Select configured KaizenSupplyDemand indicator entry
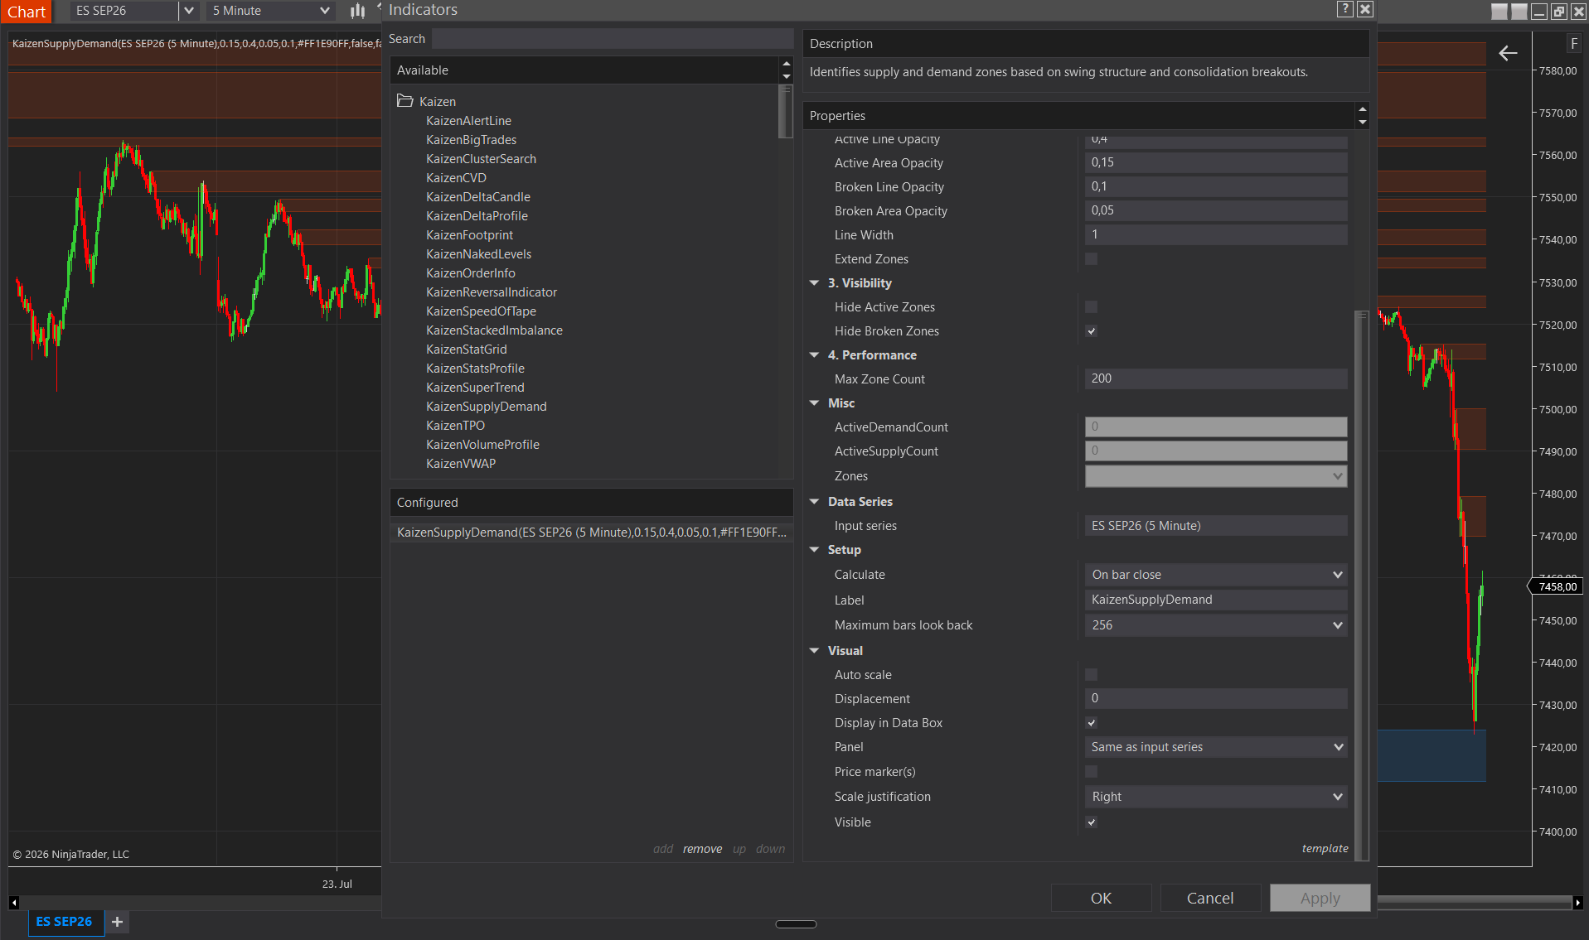This screenshot has width=1589, height=940. [591, 533]
